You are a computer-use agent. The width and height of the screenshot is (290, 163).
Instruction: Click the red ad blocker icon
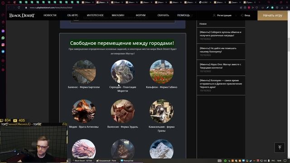pyautogui.click(x=249, y=8)
